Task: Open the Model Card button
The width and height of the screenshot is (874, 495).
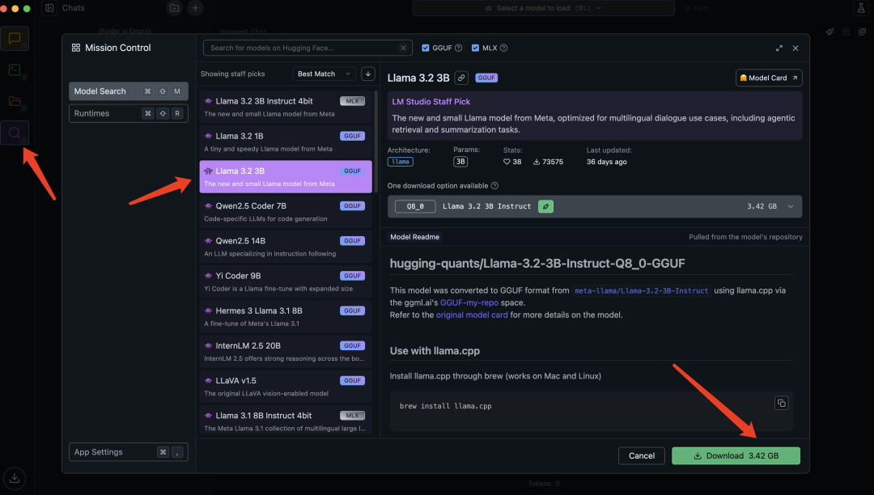Action: pyautogui.click(x=769, y=78)
